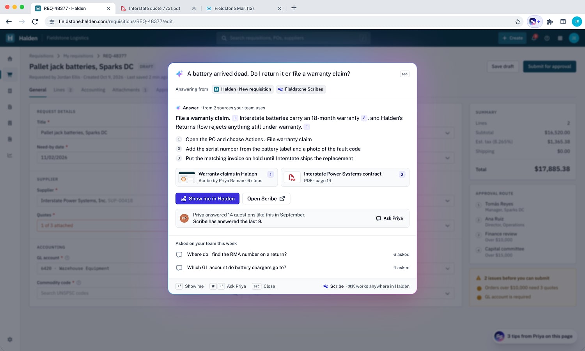This screenshot has height=351, width=585.
Task: Click Save draft in Halden page
Action: point(502,66)
